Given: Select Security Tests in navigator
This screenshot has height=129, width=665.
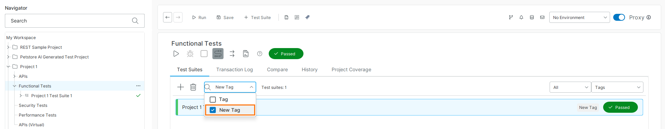Looking at the screenshot, I should click(x=33, y=105).
